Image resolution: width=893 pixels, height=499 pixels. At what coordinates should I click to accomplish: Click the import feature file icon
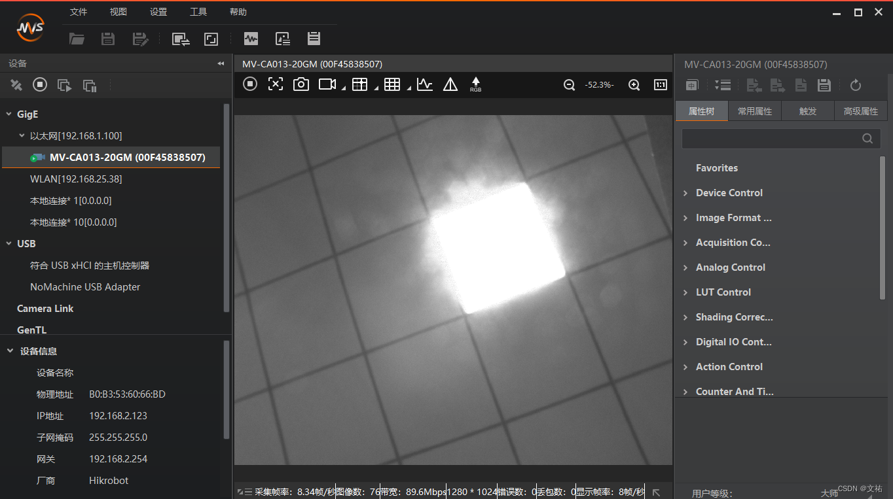point(754,85)
